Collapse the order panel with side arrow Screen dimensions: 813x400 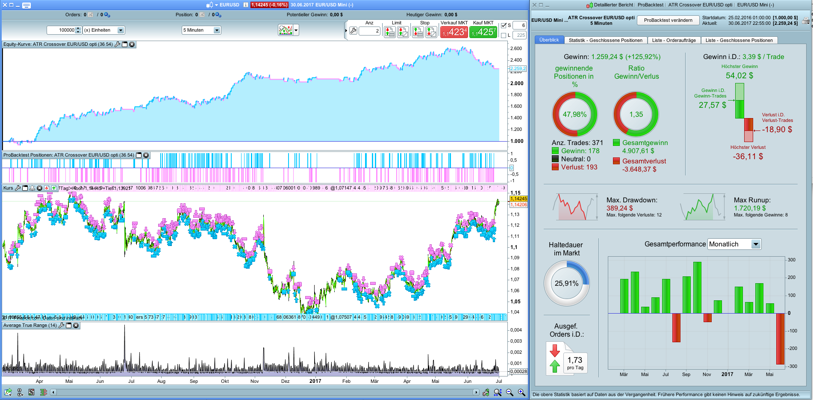[346, 30]
